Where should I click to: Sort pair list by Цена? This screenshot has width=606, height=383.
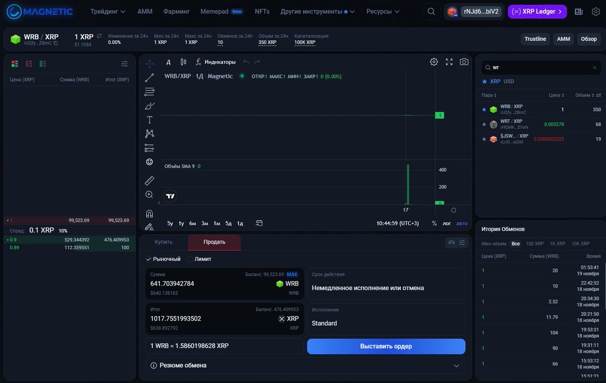pyautogui.click(x=557, y=95)
